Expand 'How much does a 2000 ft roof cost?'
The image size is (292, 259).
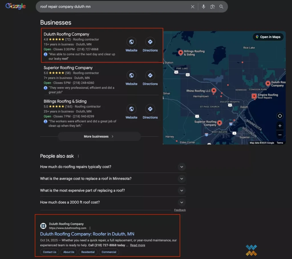coord(182,202)
